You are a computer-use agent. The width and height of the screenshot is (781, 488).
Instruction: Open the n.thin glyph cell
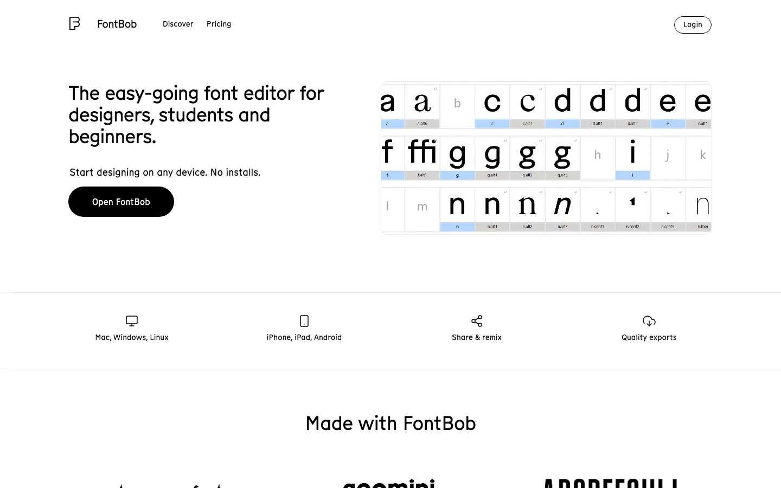click(x=702, y=209)
